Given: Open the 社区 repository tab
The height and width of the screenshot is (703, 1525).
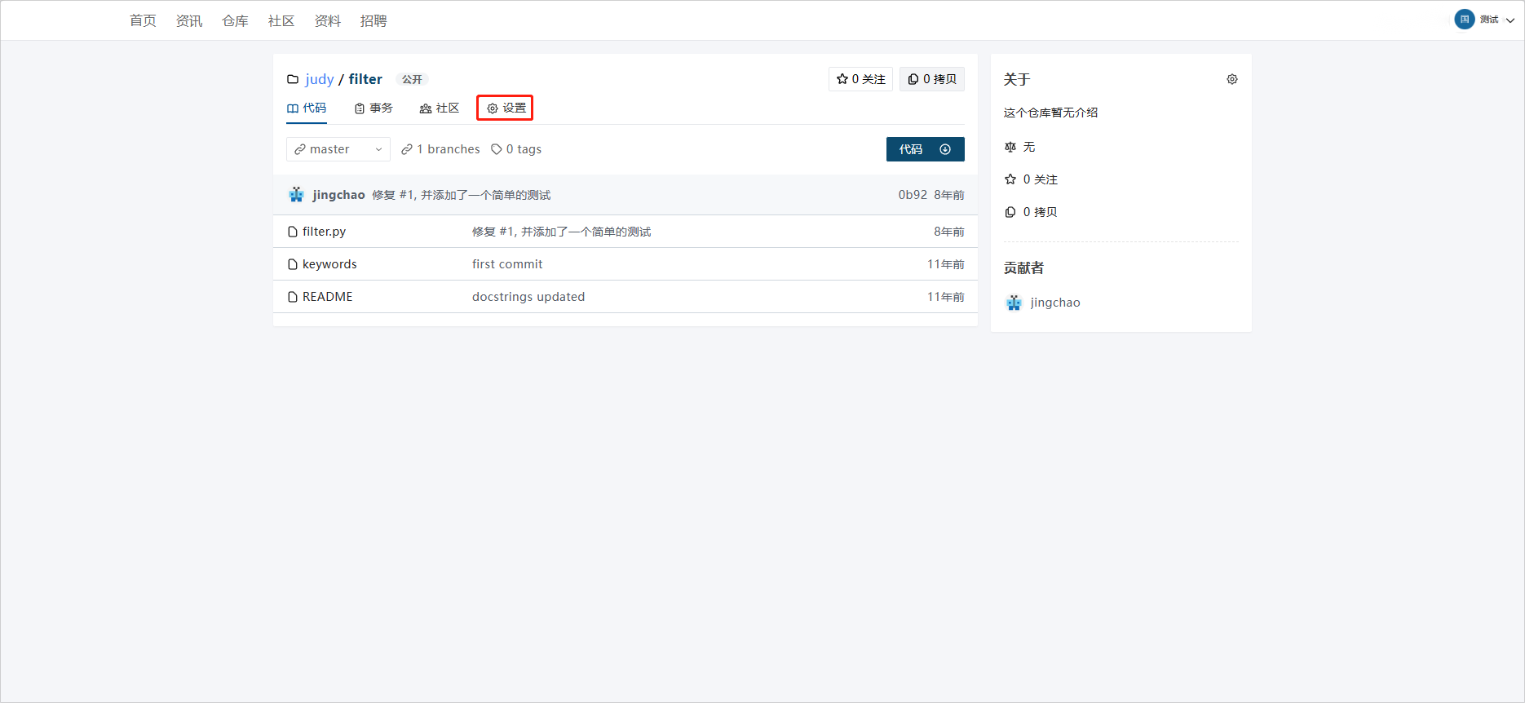Looking at the screenshot, I should tap(440, 108).
